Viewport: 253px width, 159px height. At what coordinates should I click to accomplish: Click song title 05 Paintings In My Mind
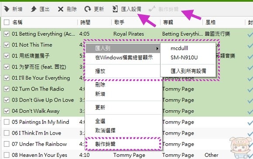(40, 122)
